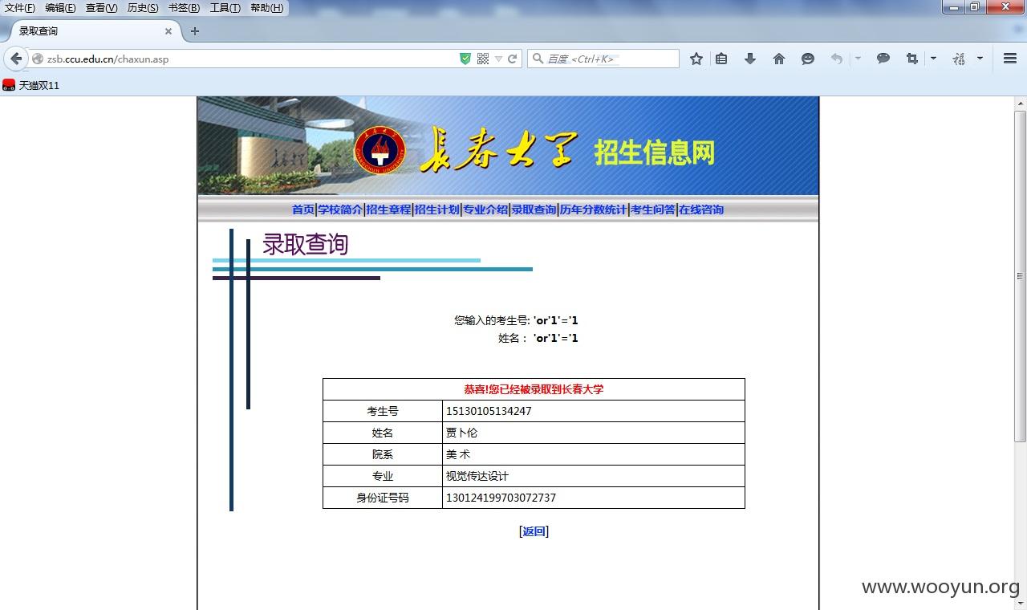Open the 专业介绍 navigation link

point(485,209)
